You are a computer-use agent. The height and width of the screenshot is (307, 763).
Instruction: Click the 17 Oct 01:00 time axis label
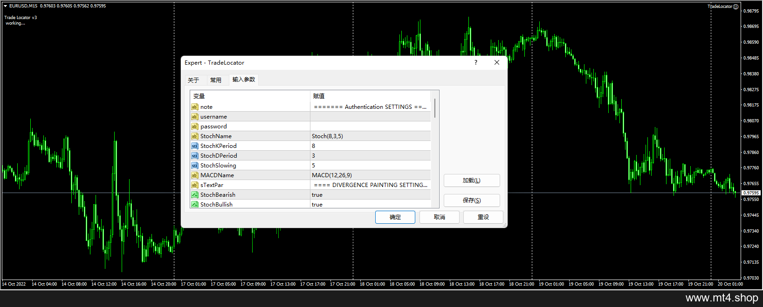tap(193, 284)
